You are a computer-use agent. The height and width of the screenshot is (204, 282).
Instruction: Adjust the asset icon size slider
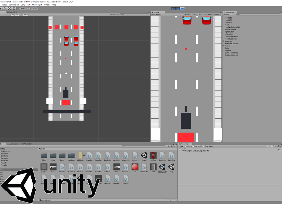171,200
